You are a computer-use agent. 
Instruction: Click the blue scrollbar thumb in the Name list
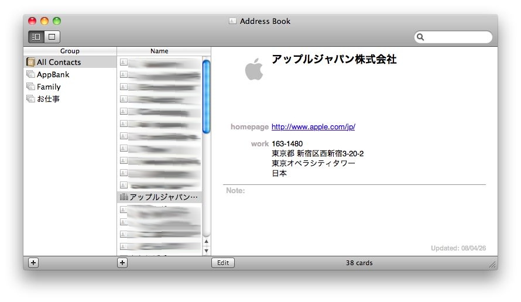coord(206,97)
